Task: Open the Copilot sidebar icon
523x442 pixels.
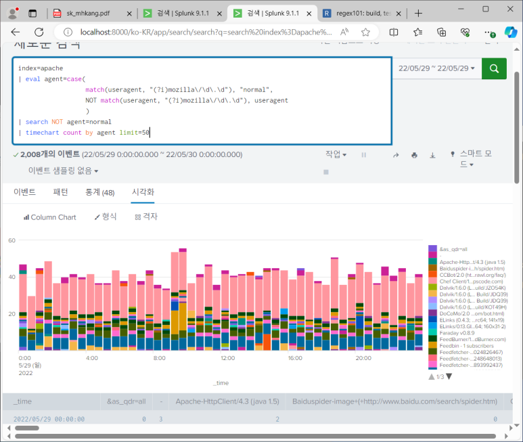Action: pyautogui.click(x=511, y=32)
